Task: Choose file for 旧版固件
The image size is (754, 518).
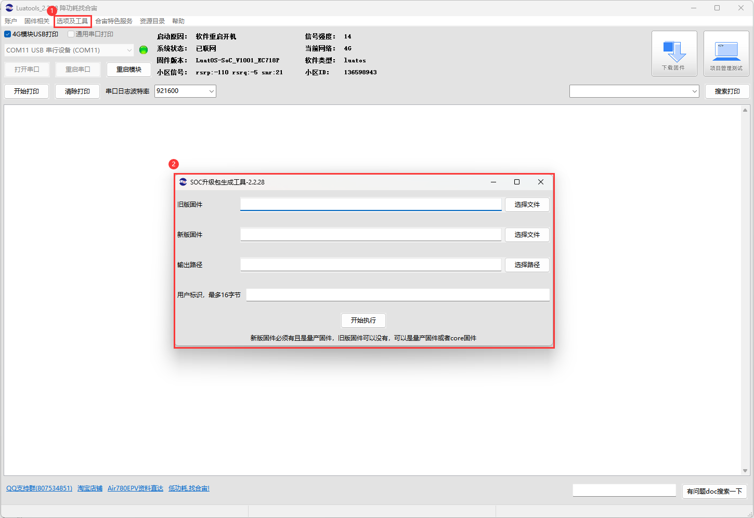Action: [x=527, y=205]
